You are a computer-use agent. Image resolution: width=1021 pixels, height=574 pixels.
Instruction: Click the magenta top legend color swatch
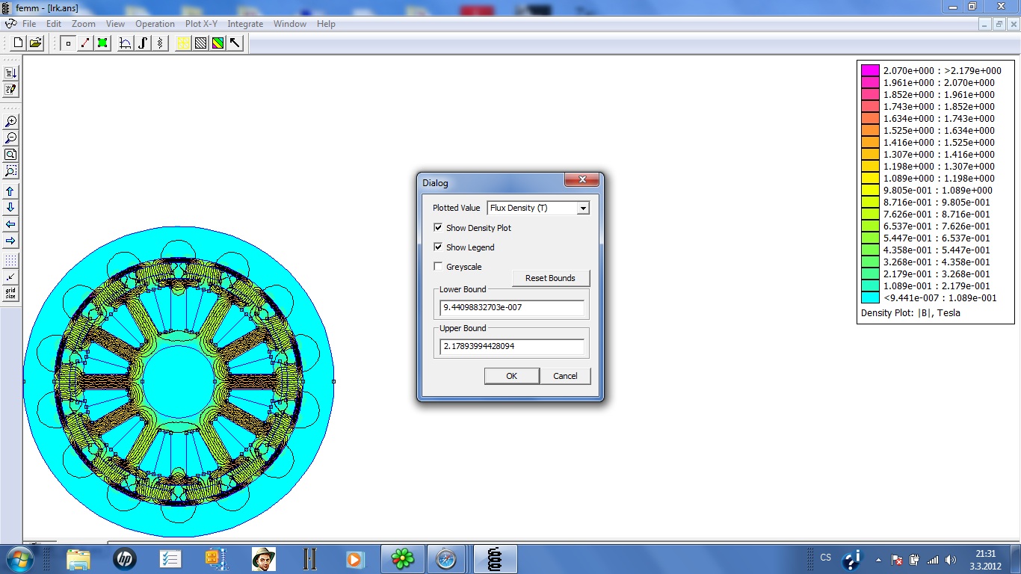click(870, 71)
